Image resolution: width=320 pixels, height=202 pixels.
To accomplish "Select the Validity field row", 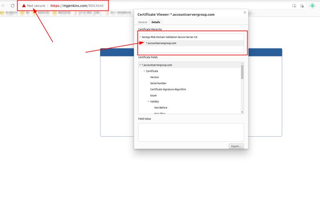I will pos(190,101).
